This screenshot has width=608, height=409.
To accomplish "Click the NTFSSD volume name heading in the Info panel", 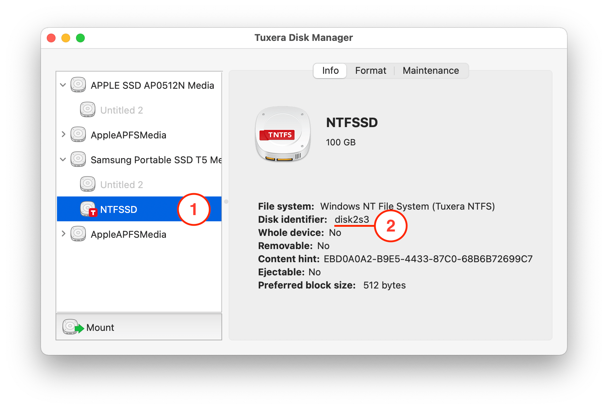I will (352, 123).
